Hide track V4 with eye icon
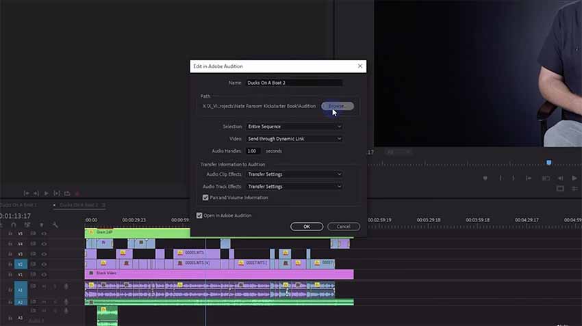 tap(44, 244)
